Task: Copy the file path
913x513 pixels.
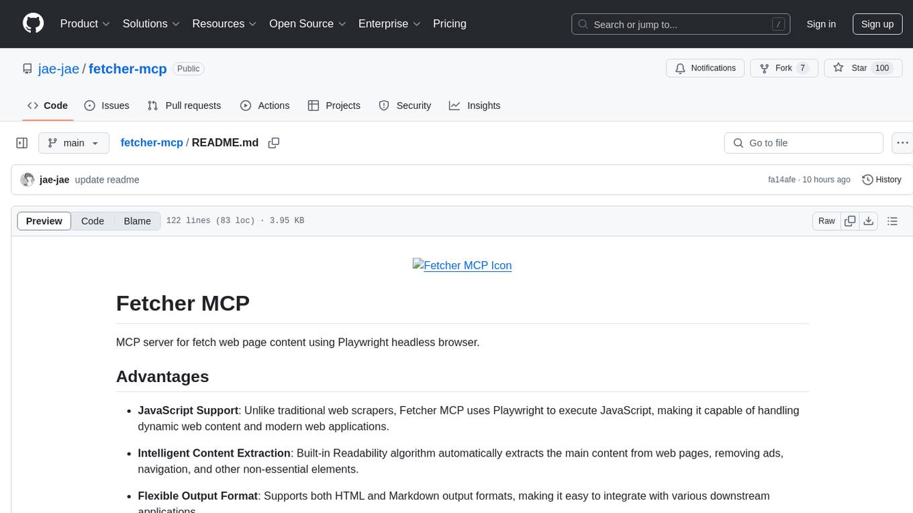Action: (x=273, y=142)
